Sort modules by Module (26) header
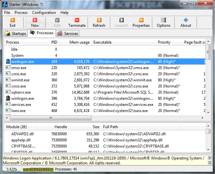The image size is (215, 174). click(x=20, y=127)
